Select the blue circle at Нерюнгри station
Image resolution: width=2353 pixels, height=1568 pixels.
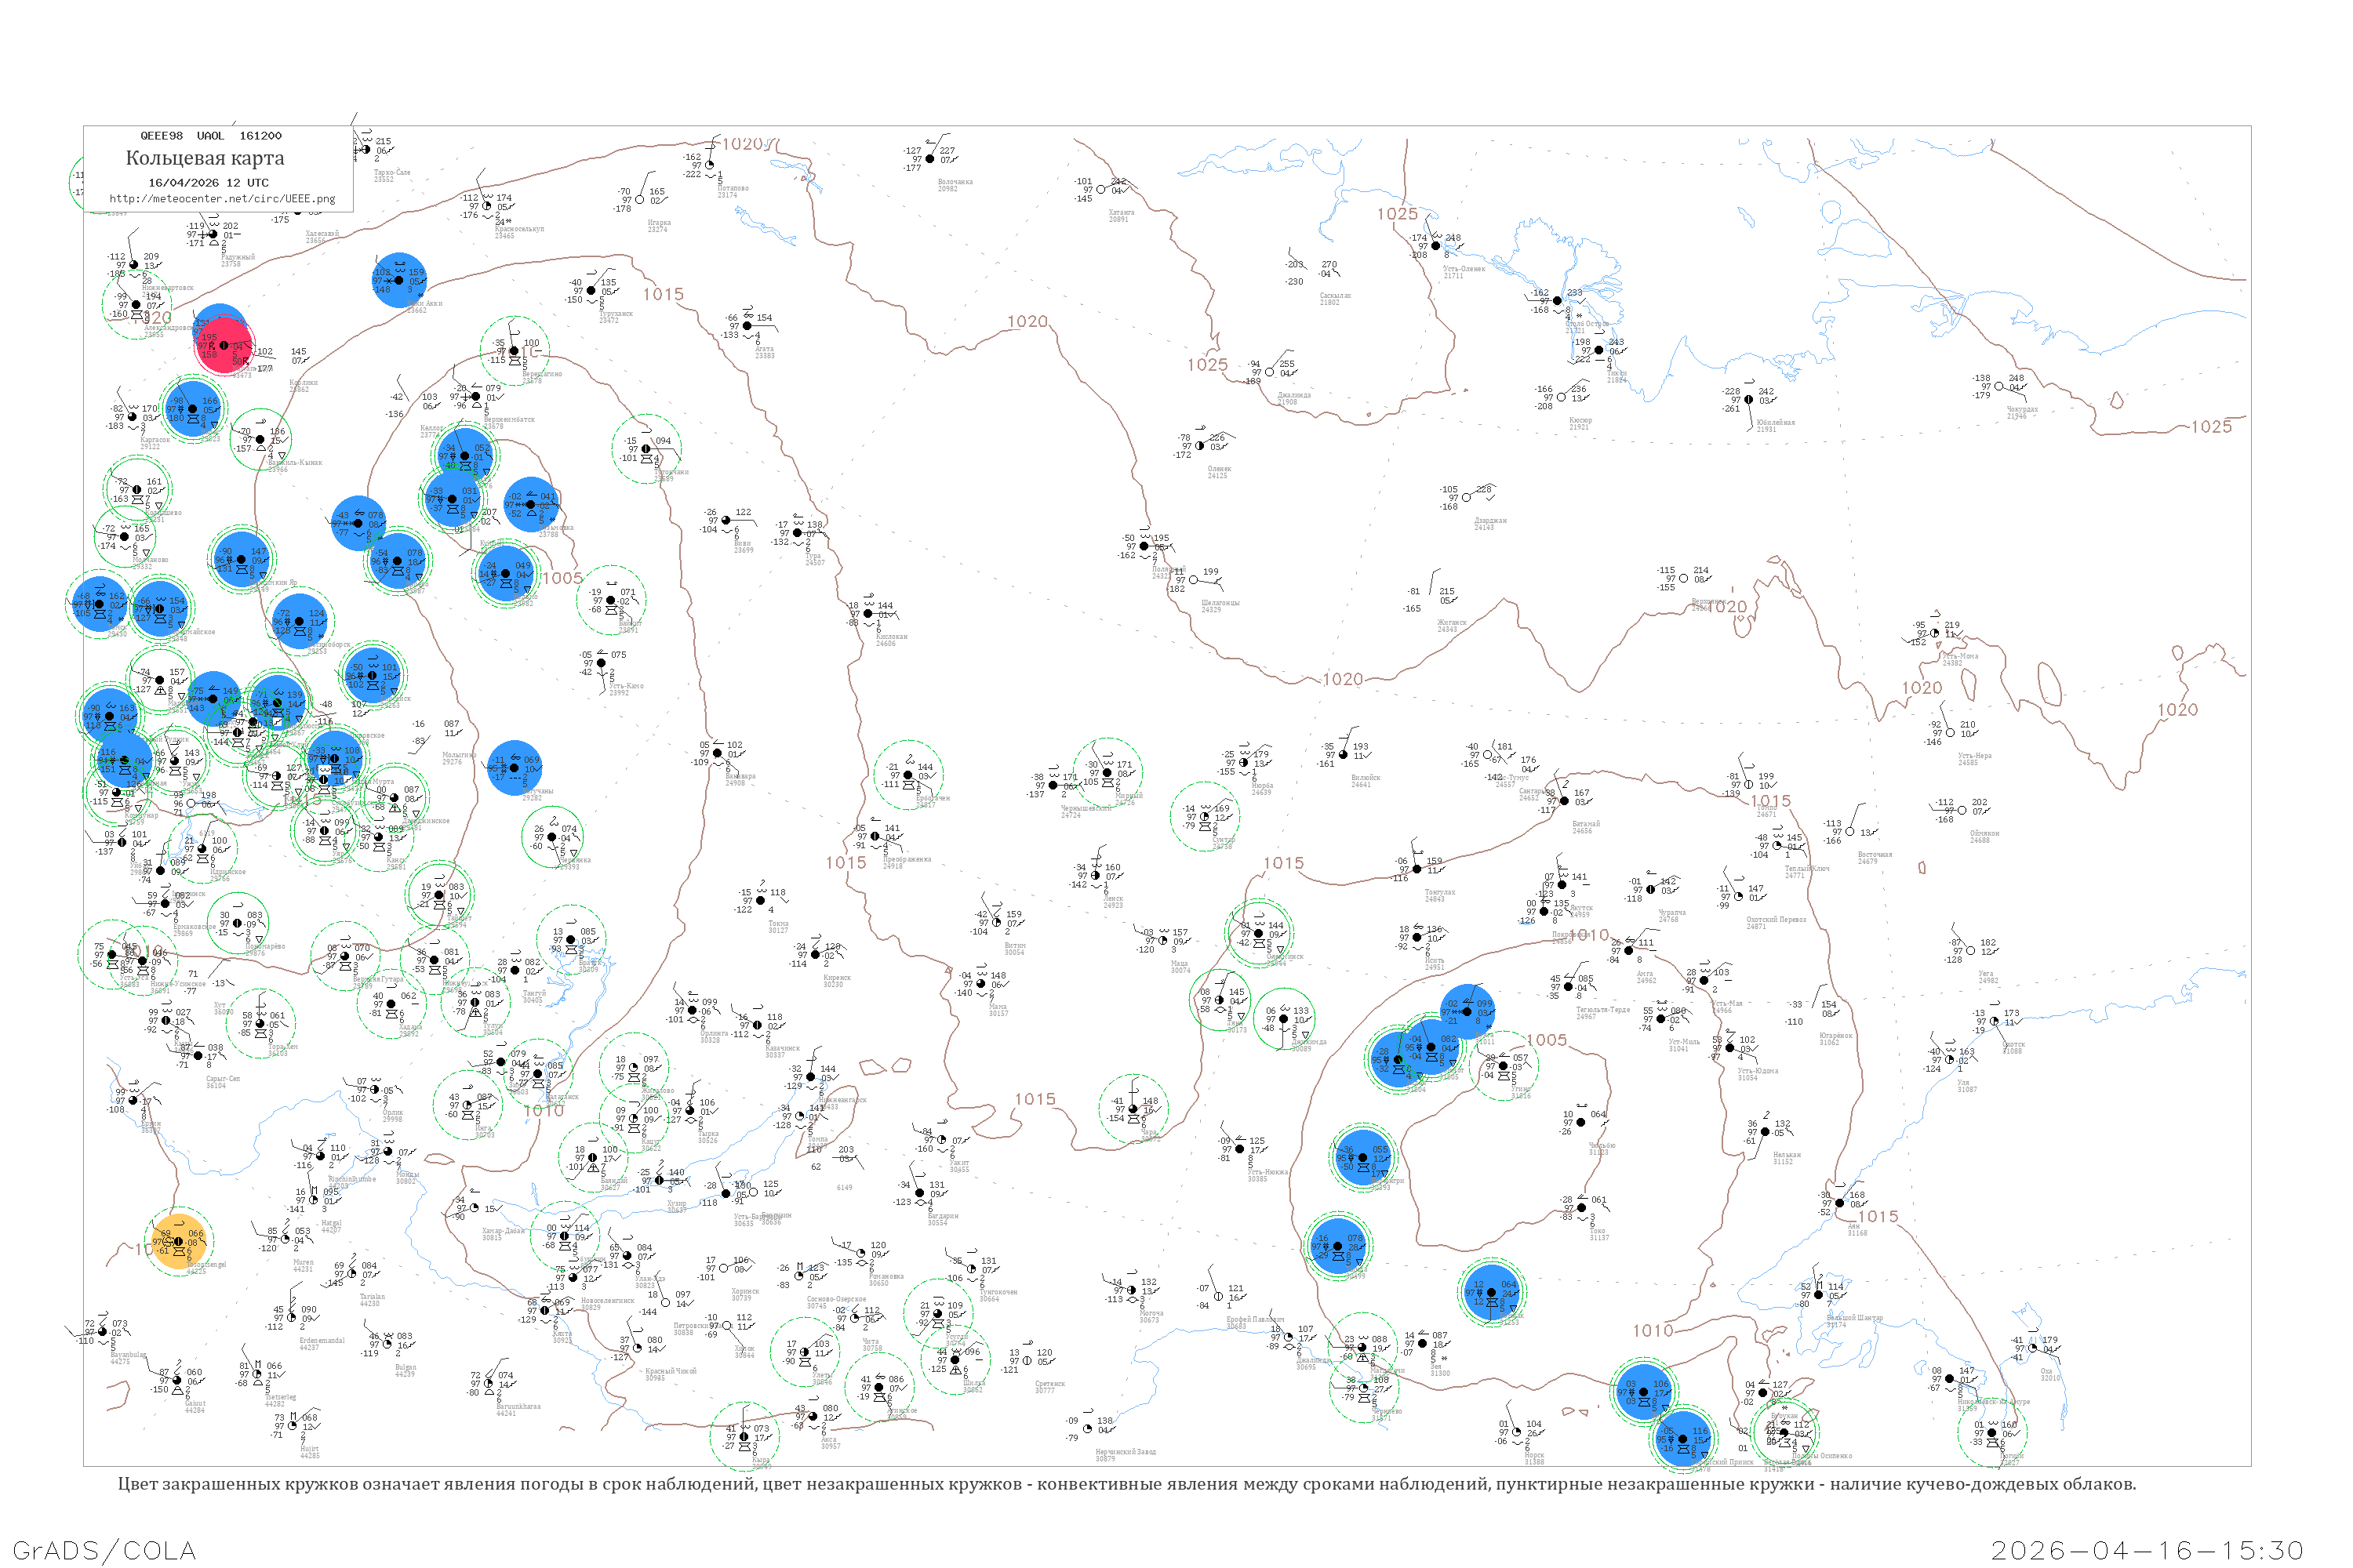(x=1362, y=1158)
